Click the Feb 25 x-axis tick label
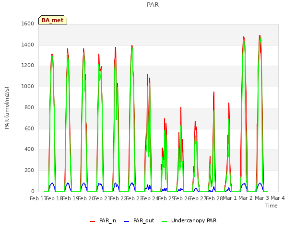Viewport: 307px width, 230px height. 166,198
